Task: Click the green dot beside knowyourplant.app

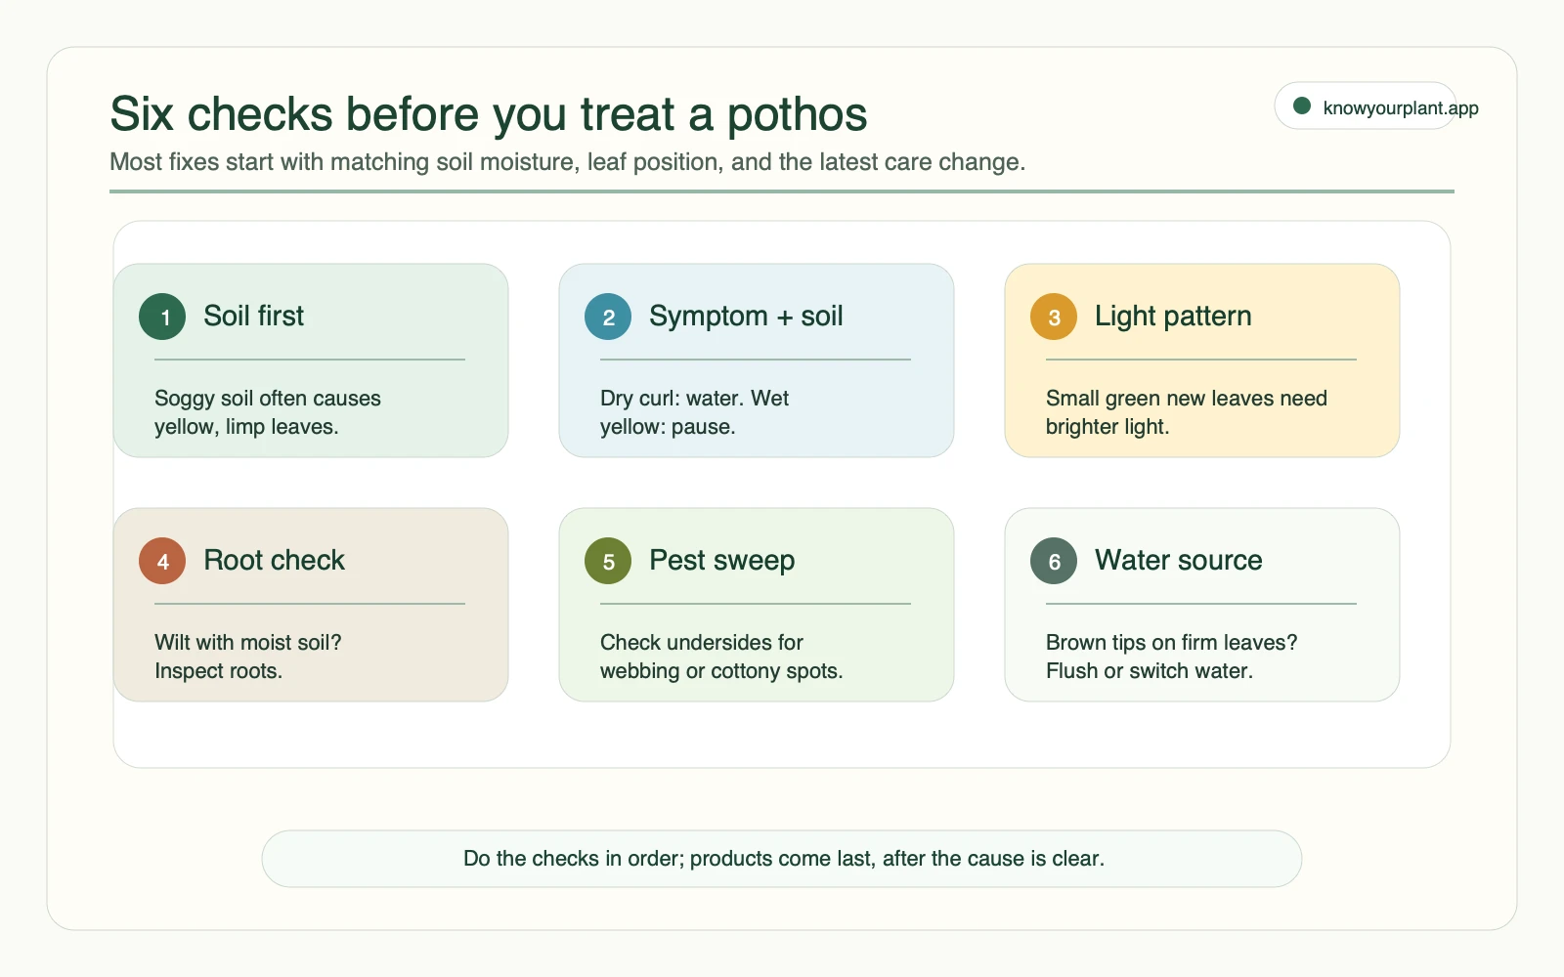Action: (x=1302, y=106)
